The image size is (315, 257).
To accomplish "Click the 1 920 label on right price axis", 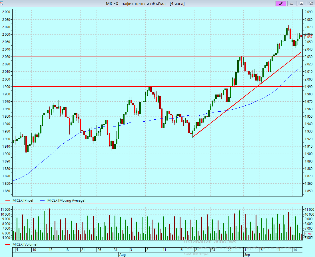I will pyautogui.click(x=308, y=139).
